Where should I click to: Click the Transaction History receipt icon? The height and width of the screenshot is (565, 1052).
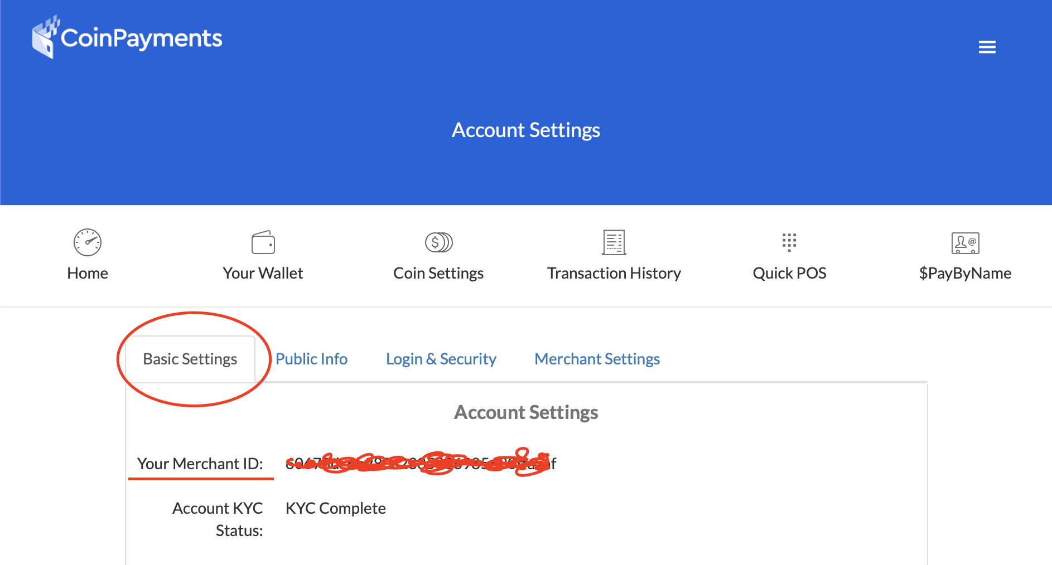pos(614,242)
